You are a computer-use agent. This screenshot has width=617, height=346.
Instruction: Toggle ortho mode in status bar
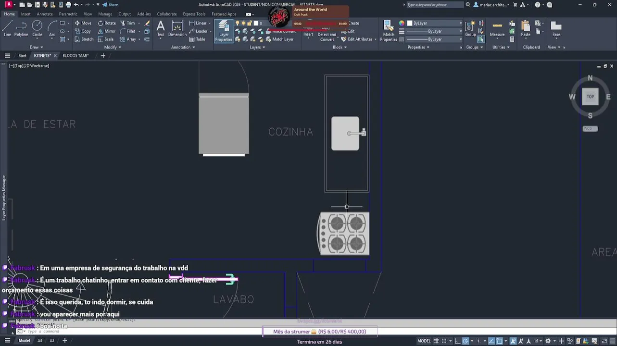pyautogui.click(x=457, y=341)
